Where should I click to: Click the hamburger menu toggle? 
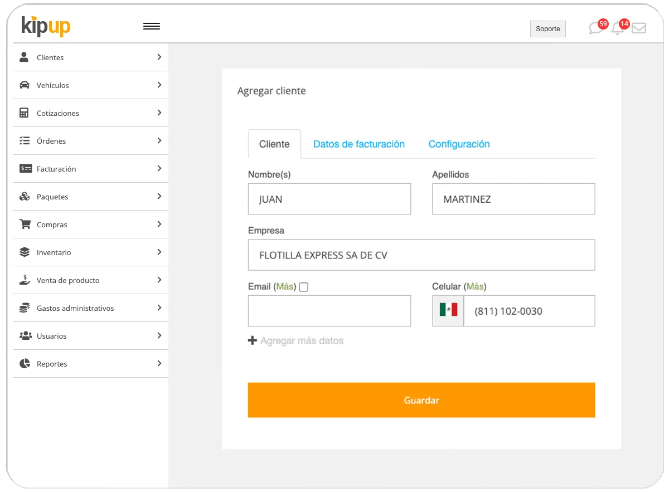pyautogui.click(x=152, y=26)
